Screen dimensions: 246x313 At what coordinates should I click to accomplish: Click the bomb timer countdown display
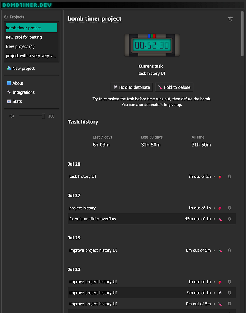152,45
